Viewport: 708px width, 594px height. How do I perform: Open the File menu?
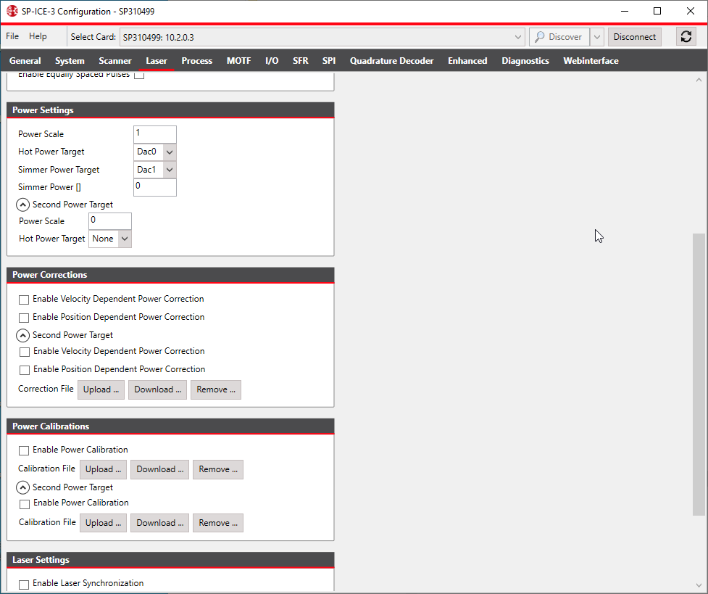pos(12,36)
